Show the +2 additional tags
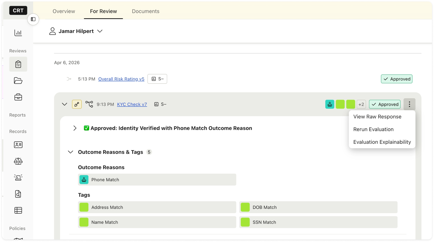434x242 pixels. point(361,104)
